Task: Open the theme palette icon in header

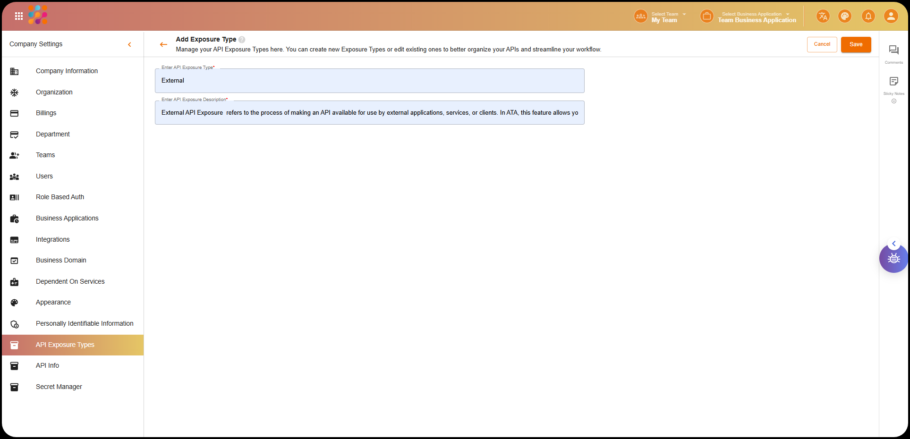Action: pos(844,17)
